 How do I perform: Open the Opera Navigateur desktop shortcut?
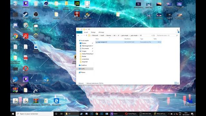point(26,70)
